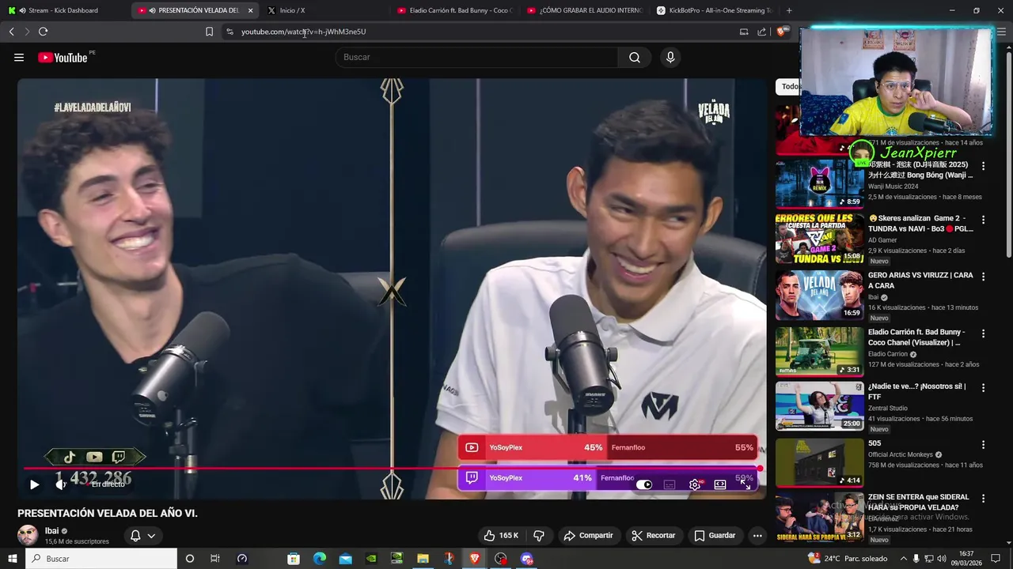Open options for ZEIN SE ENTERA video
Screen dimensions: 1013x569
coord(984,499)
